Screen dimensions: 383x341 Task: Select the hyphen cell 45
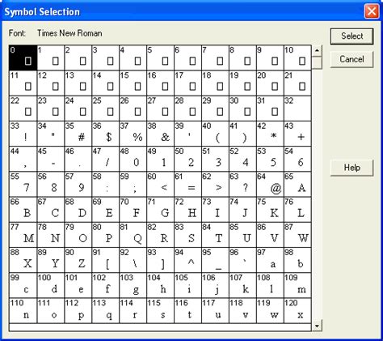pos(51,159)
